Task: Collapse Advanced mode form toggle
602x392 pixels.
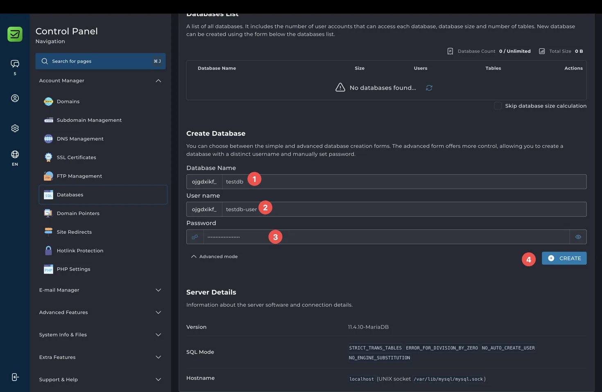Action: pyautogui.click(x=214, y=257)
